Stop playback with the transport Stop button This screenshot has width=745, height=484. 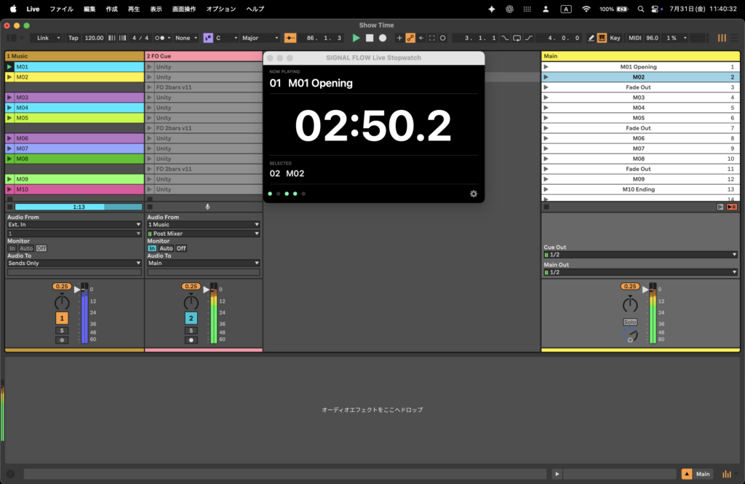click(x=369, y=38)
